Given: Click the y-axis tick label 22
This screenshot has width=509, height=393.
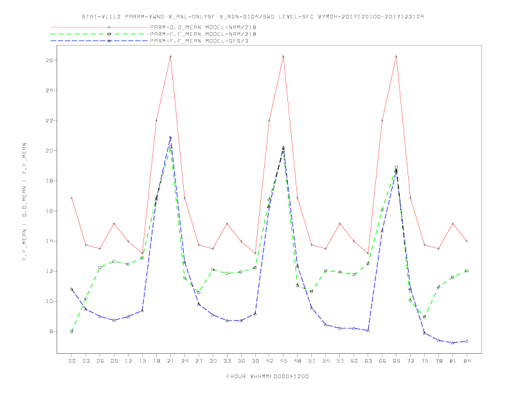Looking at the screenshot, I should coord(49,121).
